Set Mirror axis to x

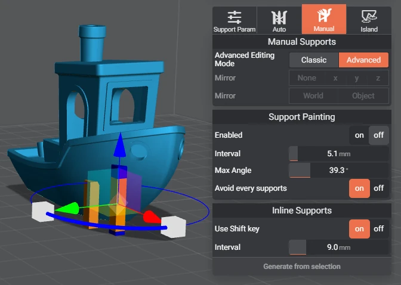click(x=335, y=78)
